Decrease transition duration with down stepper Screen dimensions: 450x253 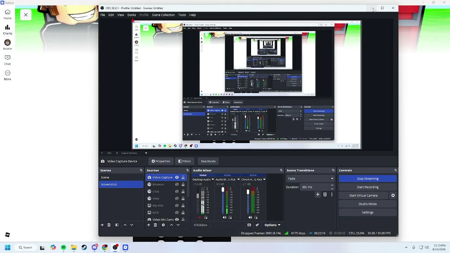[332, 189]
